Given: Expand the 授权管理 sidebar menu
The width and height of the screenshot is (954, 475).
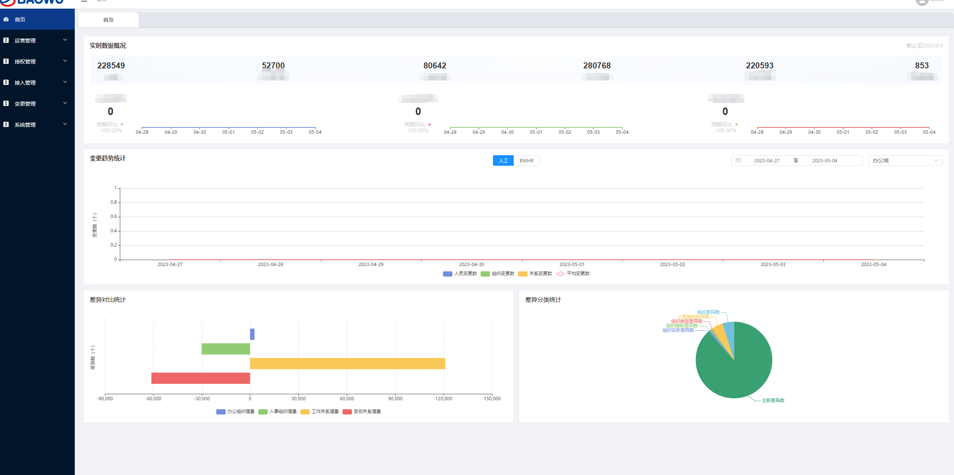Looking at the screenshot, I should coord(37,61).
